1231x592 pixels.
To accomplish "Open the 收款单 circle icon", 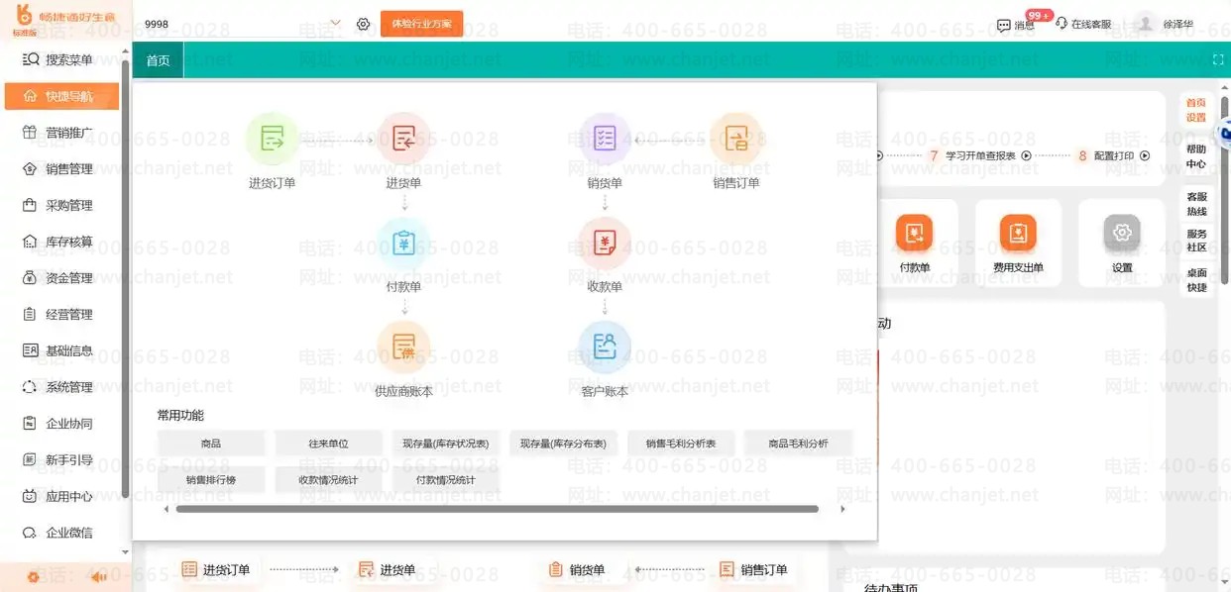I will [605, 244].
